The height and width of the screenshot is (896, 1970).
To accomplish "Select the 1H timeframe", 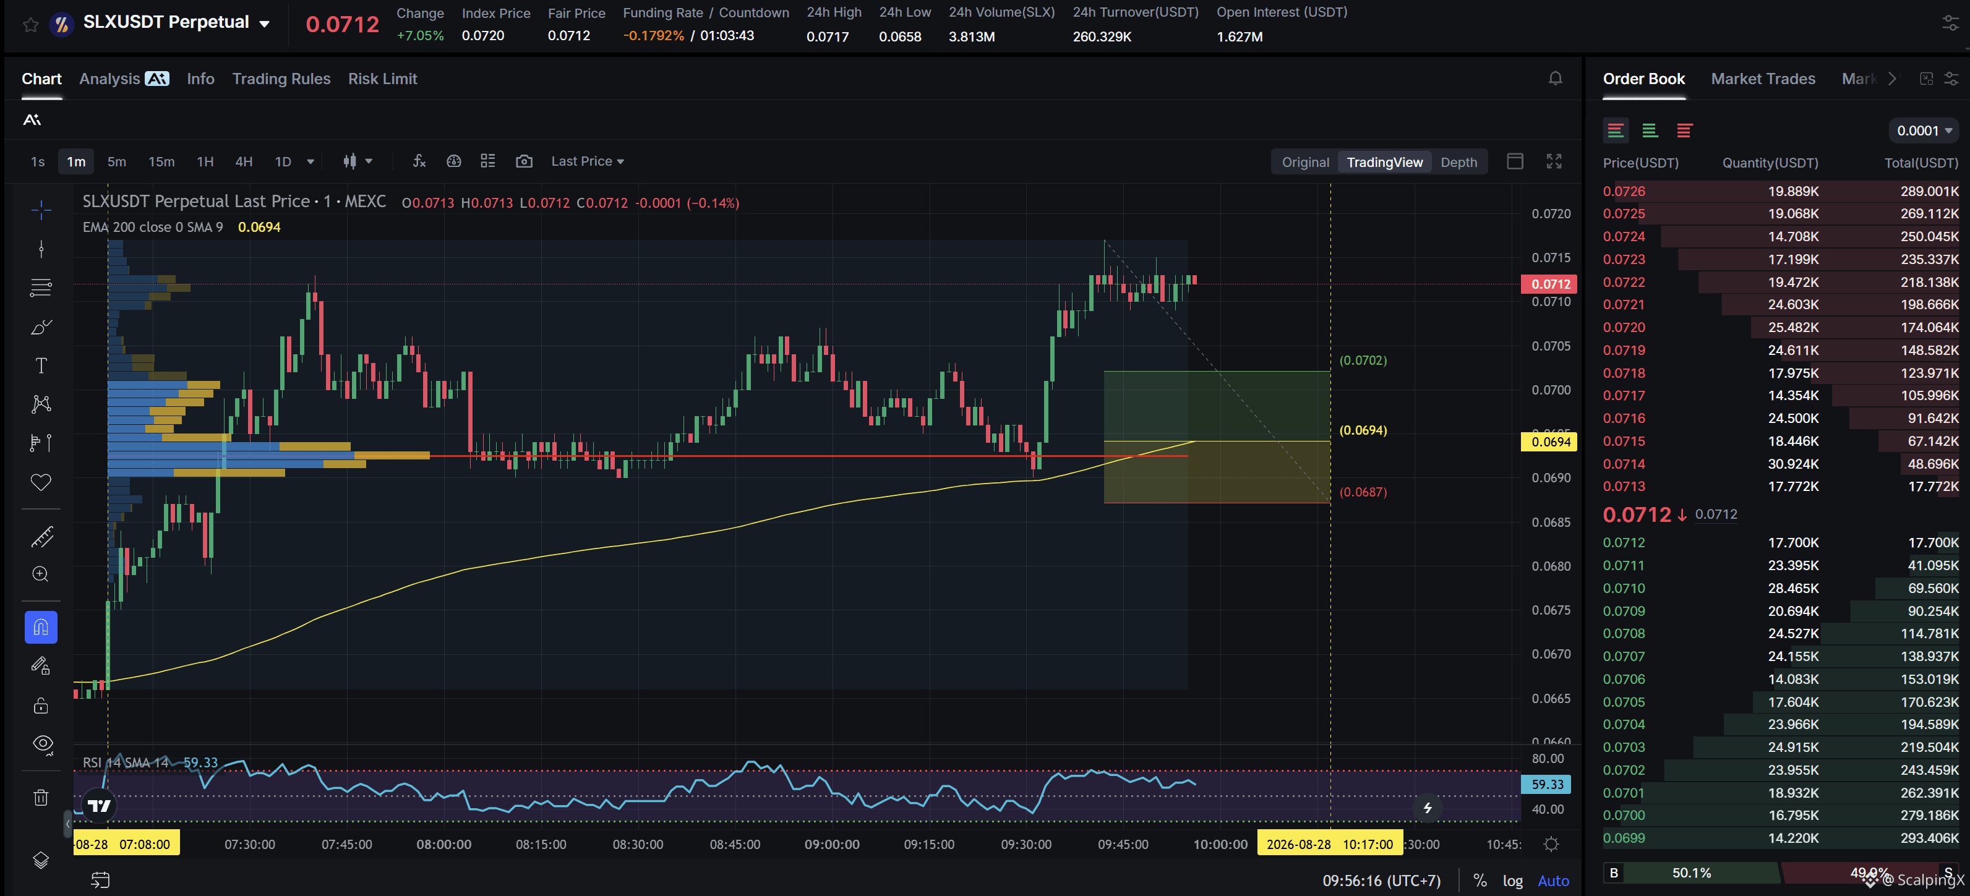I will coord(205,161).
